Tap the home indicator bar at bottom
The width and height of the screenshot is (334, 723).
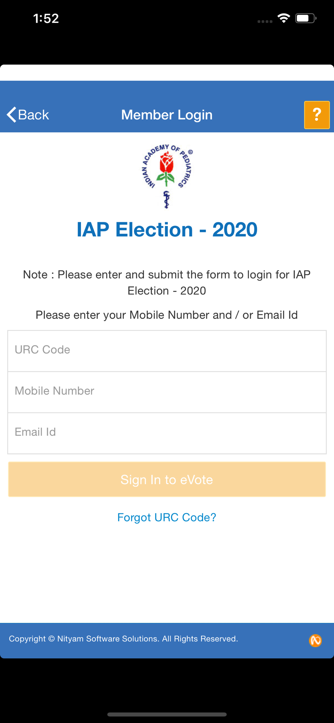click(167, 714)
